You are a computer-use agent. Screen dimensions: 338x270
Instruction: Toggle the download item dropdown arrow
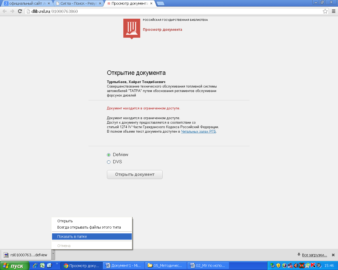pyautogui.click(x=53, y=255)
